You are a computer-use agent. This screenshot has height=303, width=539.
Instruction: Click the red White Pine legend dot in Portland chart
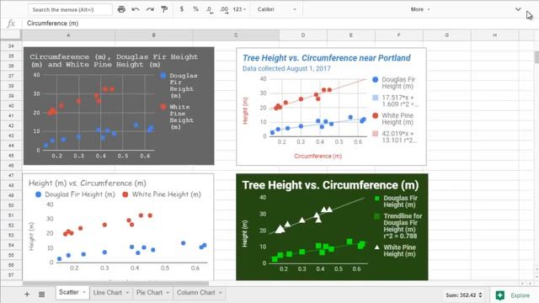[376, 116]
